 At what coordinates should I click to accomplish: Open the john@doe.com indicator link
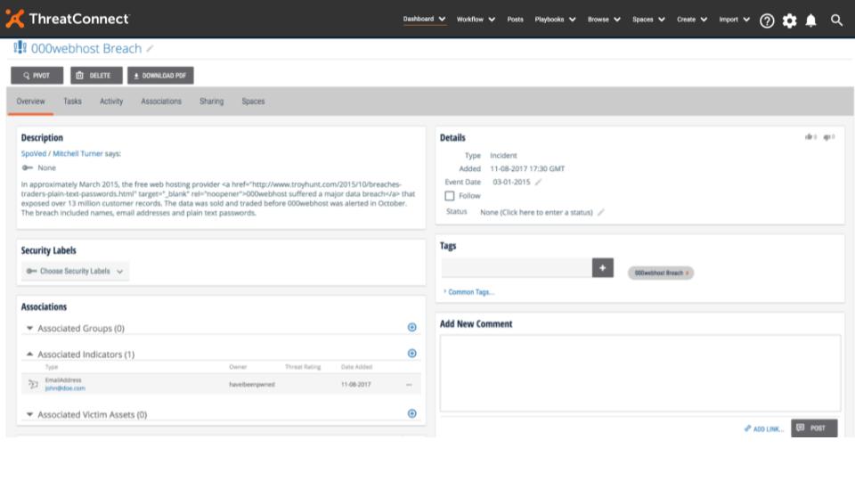pyautogui.click(x=65, y=388)
